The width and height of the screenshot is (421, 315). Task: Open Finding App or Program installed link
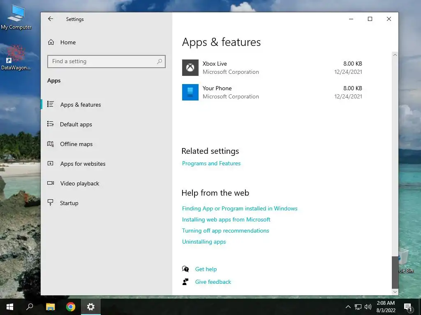click(240, 208)
